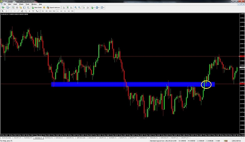Screen dimensions: 245x142
Task: Open the Insert menu
Action: (x=15, y=4)
